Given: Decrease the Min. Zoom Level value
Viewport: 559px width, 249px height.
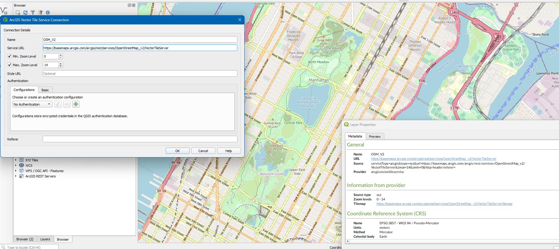Looking at the screenshot, I should [61, 58].
